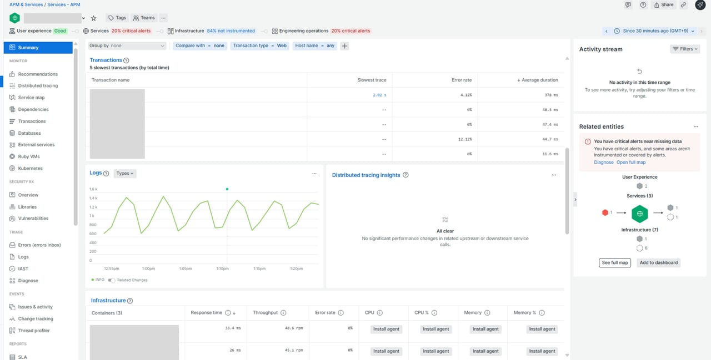Click the plus icon to add filter
This screenshot has width=711, height=360.
point(345,46)
